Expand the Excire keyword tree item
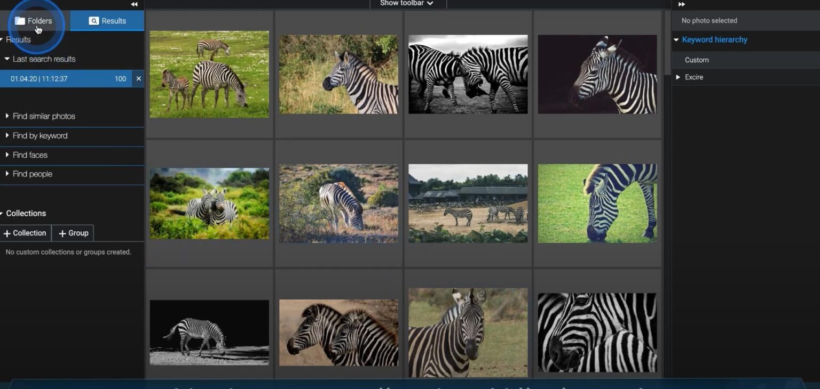The height and width of the screenshot is (389, 820). (678, 77)
